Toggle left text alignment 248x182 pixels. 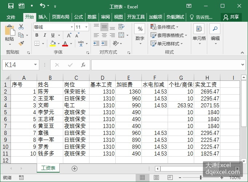[x=96, y=35]
